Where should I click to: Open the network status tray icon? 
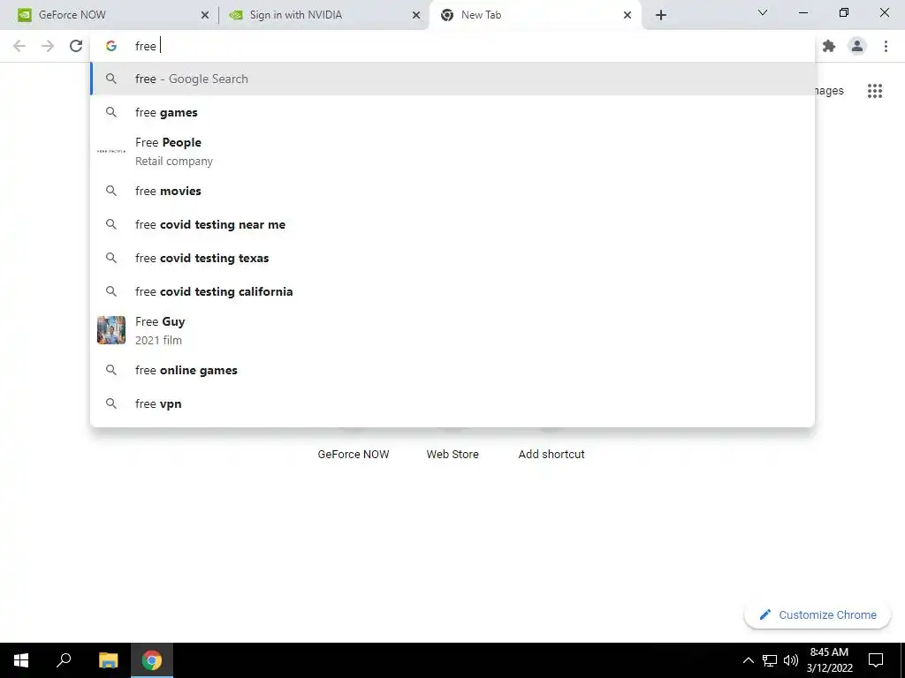point(770,660)
